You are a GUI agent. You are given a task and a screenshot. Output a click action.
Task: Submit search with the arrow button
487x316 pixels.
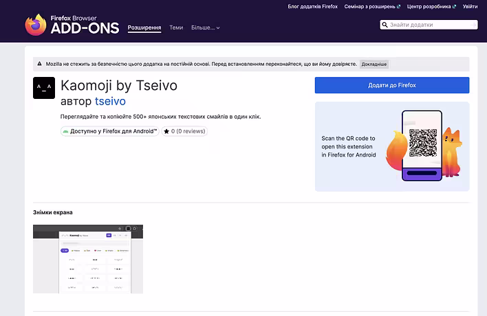click(x=473, y=25)
